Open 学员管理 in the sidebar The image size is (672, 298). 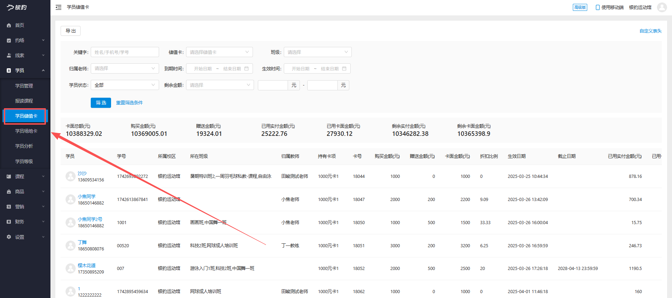click(x=24, y=86)
